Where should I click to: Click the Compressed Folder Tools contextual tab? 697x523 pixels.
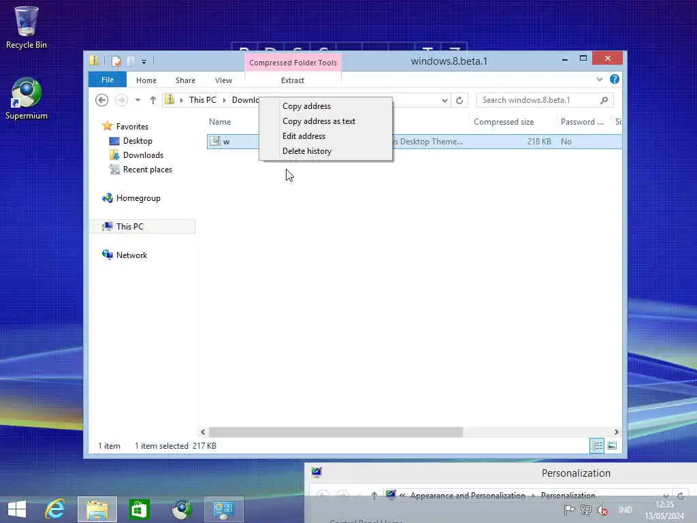point(293,62)
